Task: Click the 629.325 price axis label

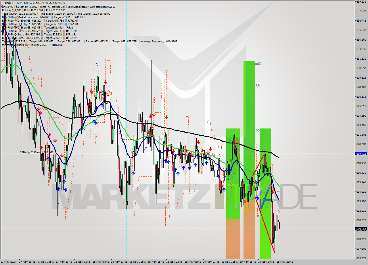Action: [x=361, y=77]
